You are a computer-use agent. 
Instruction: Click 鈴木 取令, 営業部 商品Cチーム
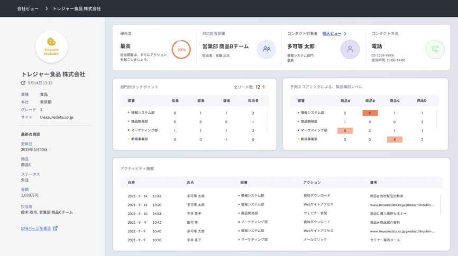pyautogui.click(x=47, y=212)
